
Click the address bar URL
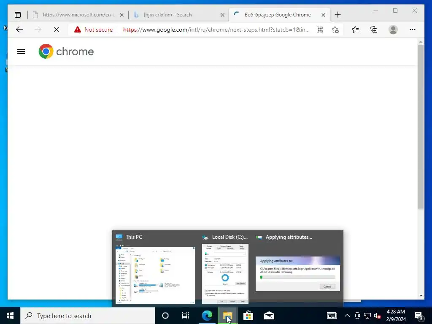pyautogui.click(x=216, y=30)
